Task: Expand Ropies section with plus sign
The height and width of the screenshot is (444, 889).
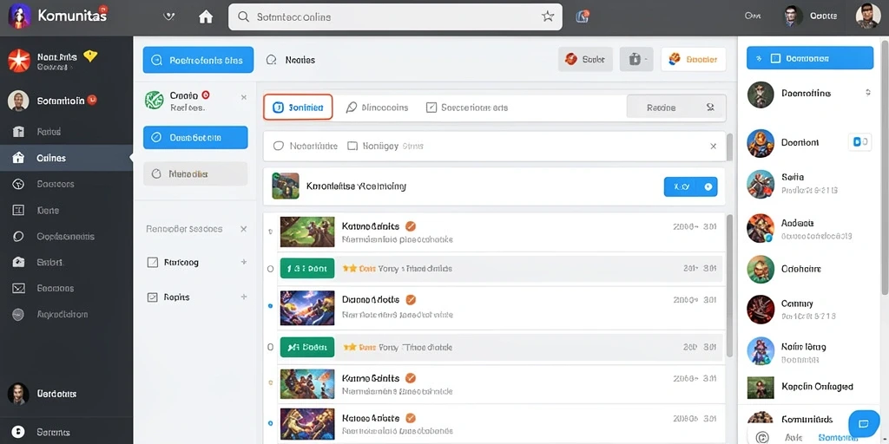Action: point(244,297)
